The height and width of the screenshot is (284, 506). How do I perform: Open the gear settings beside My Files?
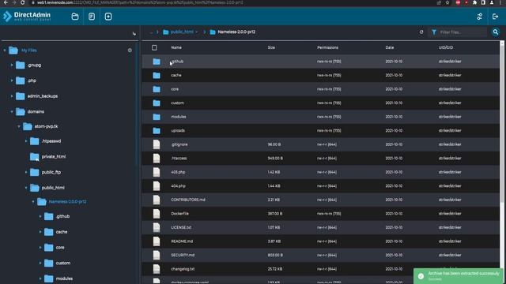click(x=130, y=50)
